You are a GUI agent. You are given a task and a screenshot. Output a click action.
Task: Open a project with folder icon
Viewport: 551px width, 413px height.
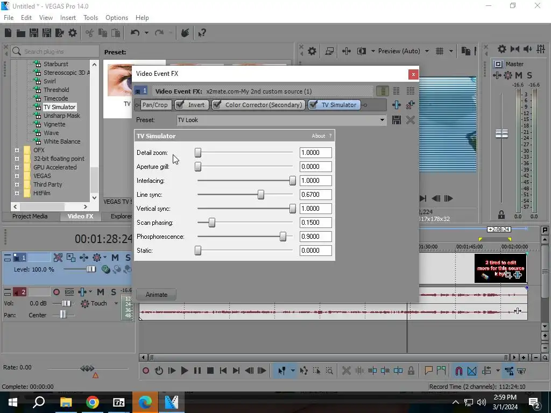[x=21, y=33]
